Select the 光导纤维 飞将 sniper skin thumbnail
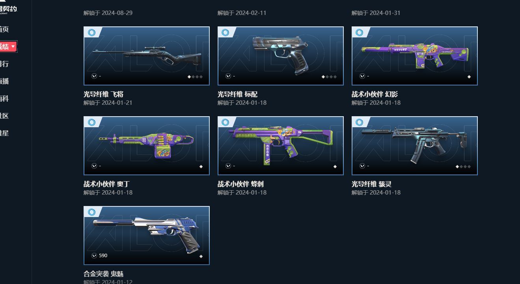 coord(147,56)
